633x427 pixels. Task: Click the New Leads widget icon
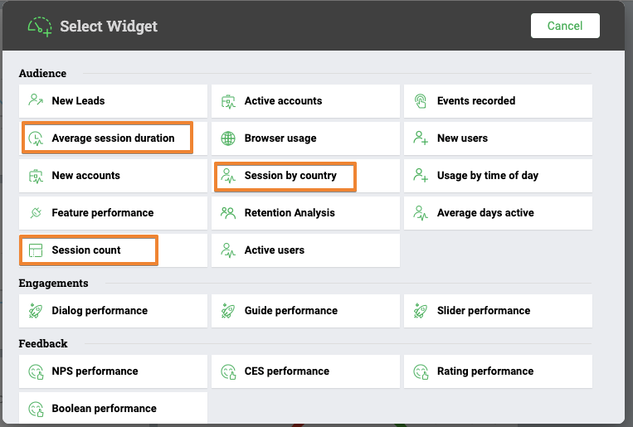coord(36,100)
